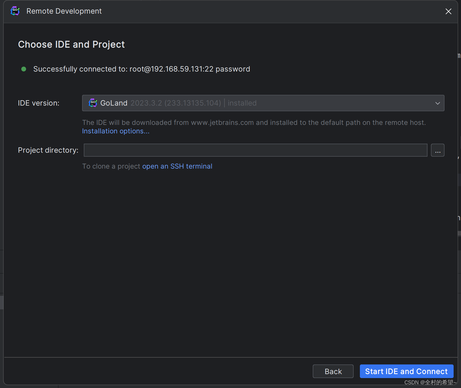Open an SSH terminal link
The image size is (461, 388).
coord(177,166)
